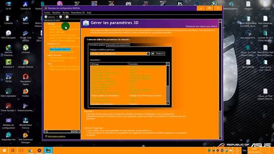Click the Affichage column header
The height and width of the screenshot is (154, 274).
pyautogui.click(x=109, y=64)
